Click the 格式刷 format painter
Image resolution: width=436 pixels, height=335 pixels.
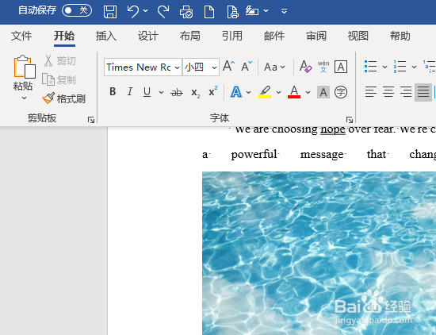pos(64,98)
